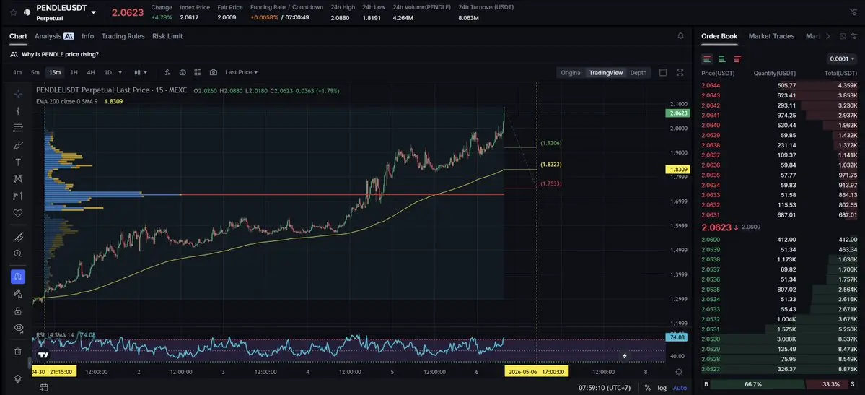Delete drawings with the trash icon

[x=17, y=352]
